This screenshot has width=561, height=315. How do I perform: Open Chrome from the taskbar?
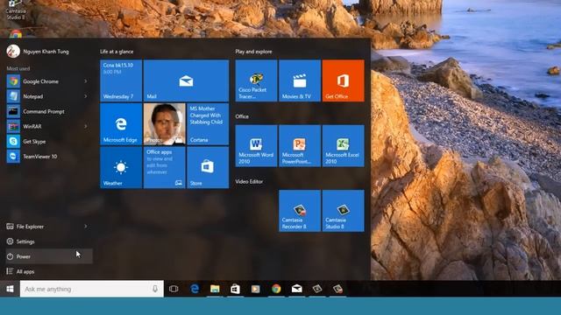pyautogui.click(x=276, y=289)
